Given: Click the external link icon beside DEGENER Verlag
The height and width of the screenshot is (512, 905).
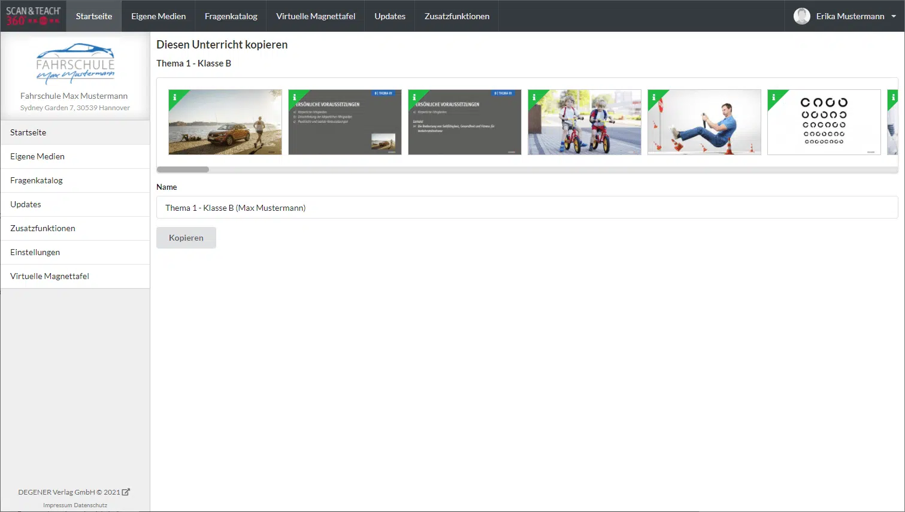Looking at the screenshot, I should click(x=126, y=492).
